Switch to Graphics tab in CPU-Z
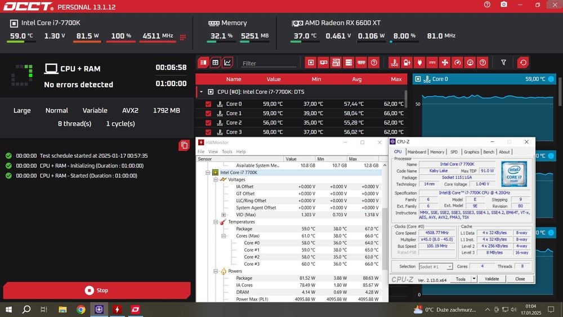Viewport: 563px width, 317px height. click(x=471, y=152)
